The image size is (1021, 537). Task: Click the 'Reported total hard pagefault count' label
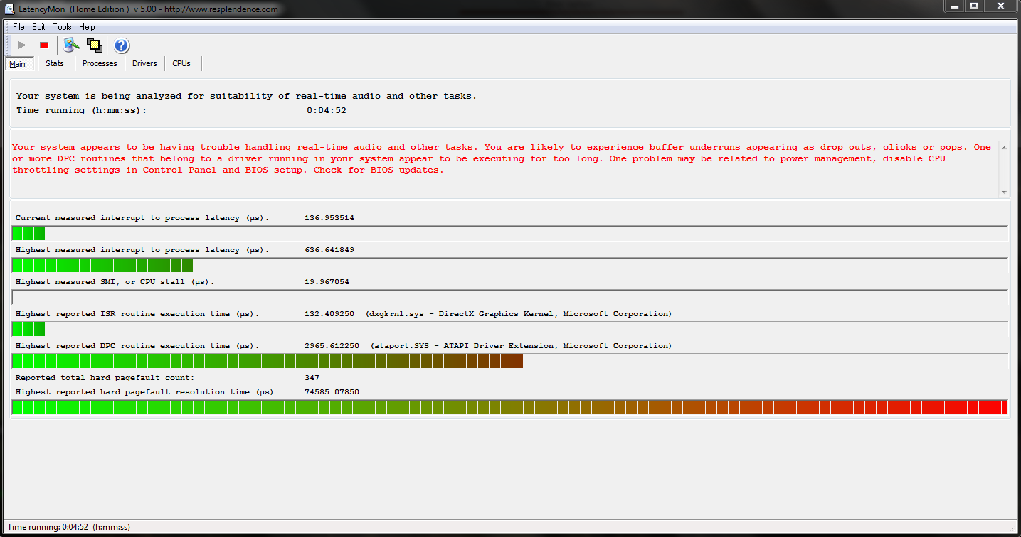(105, 378)
